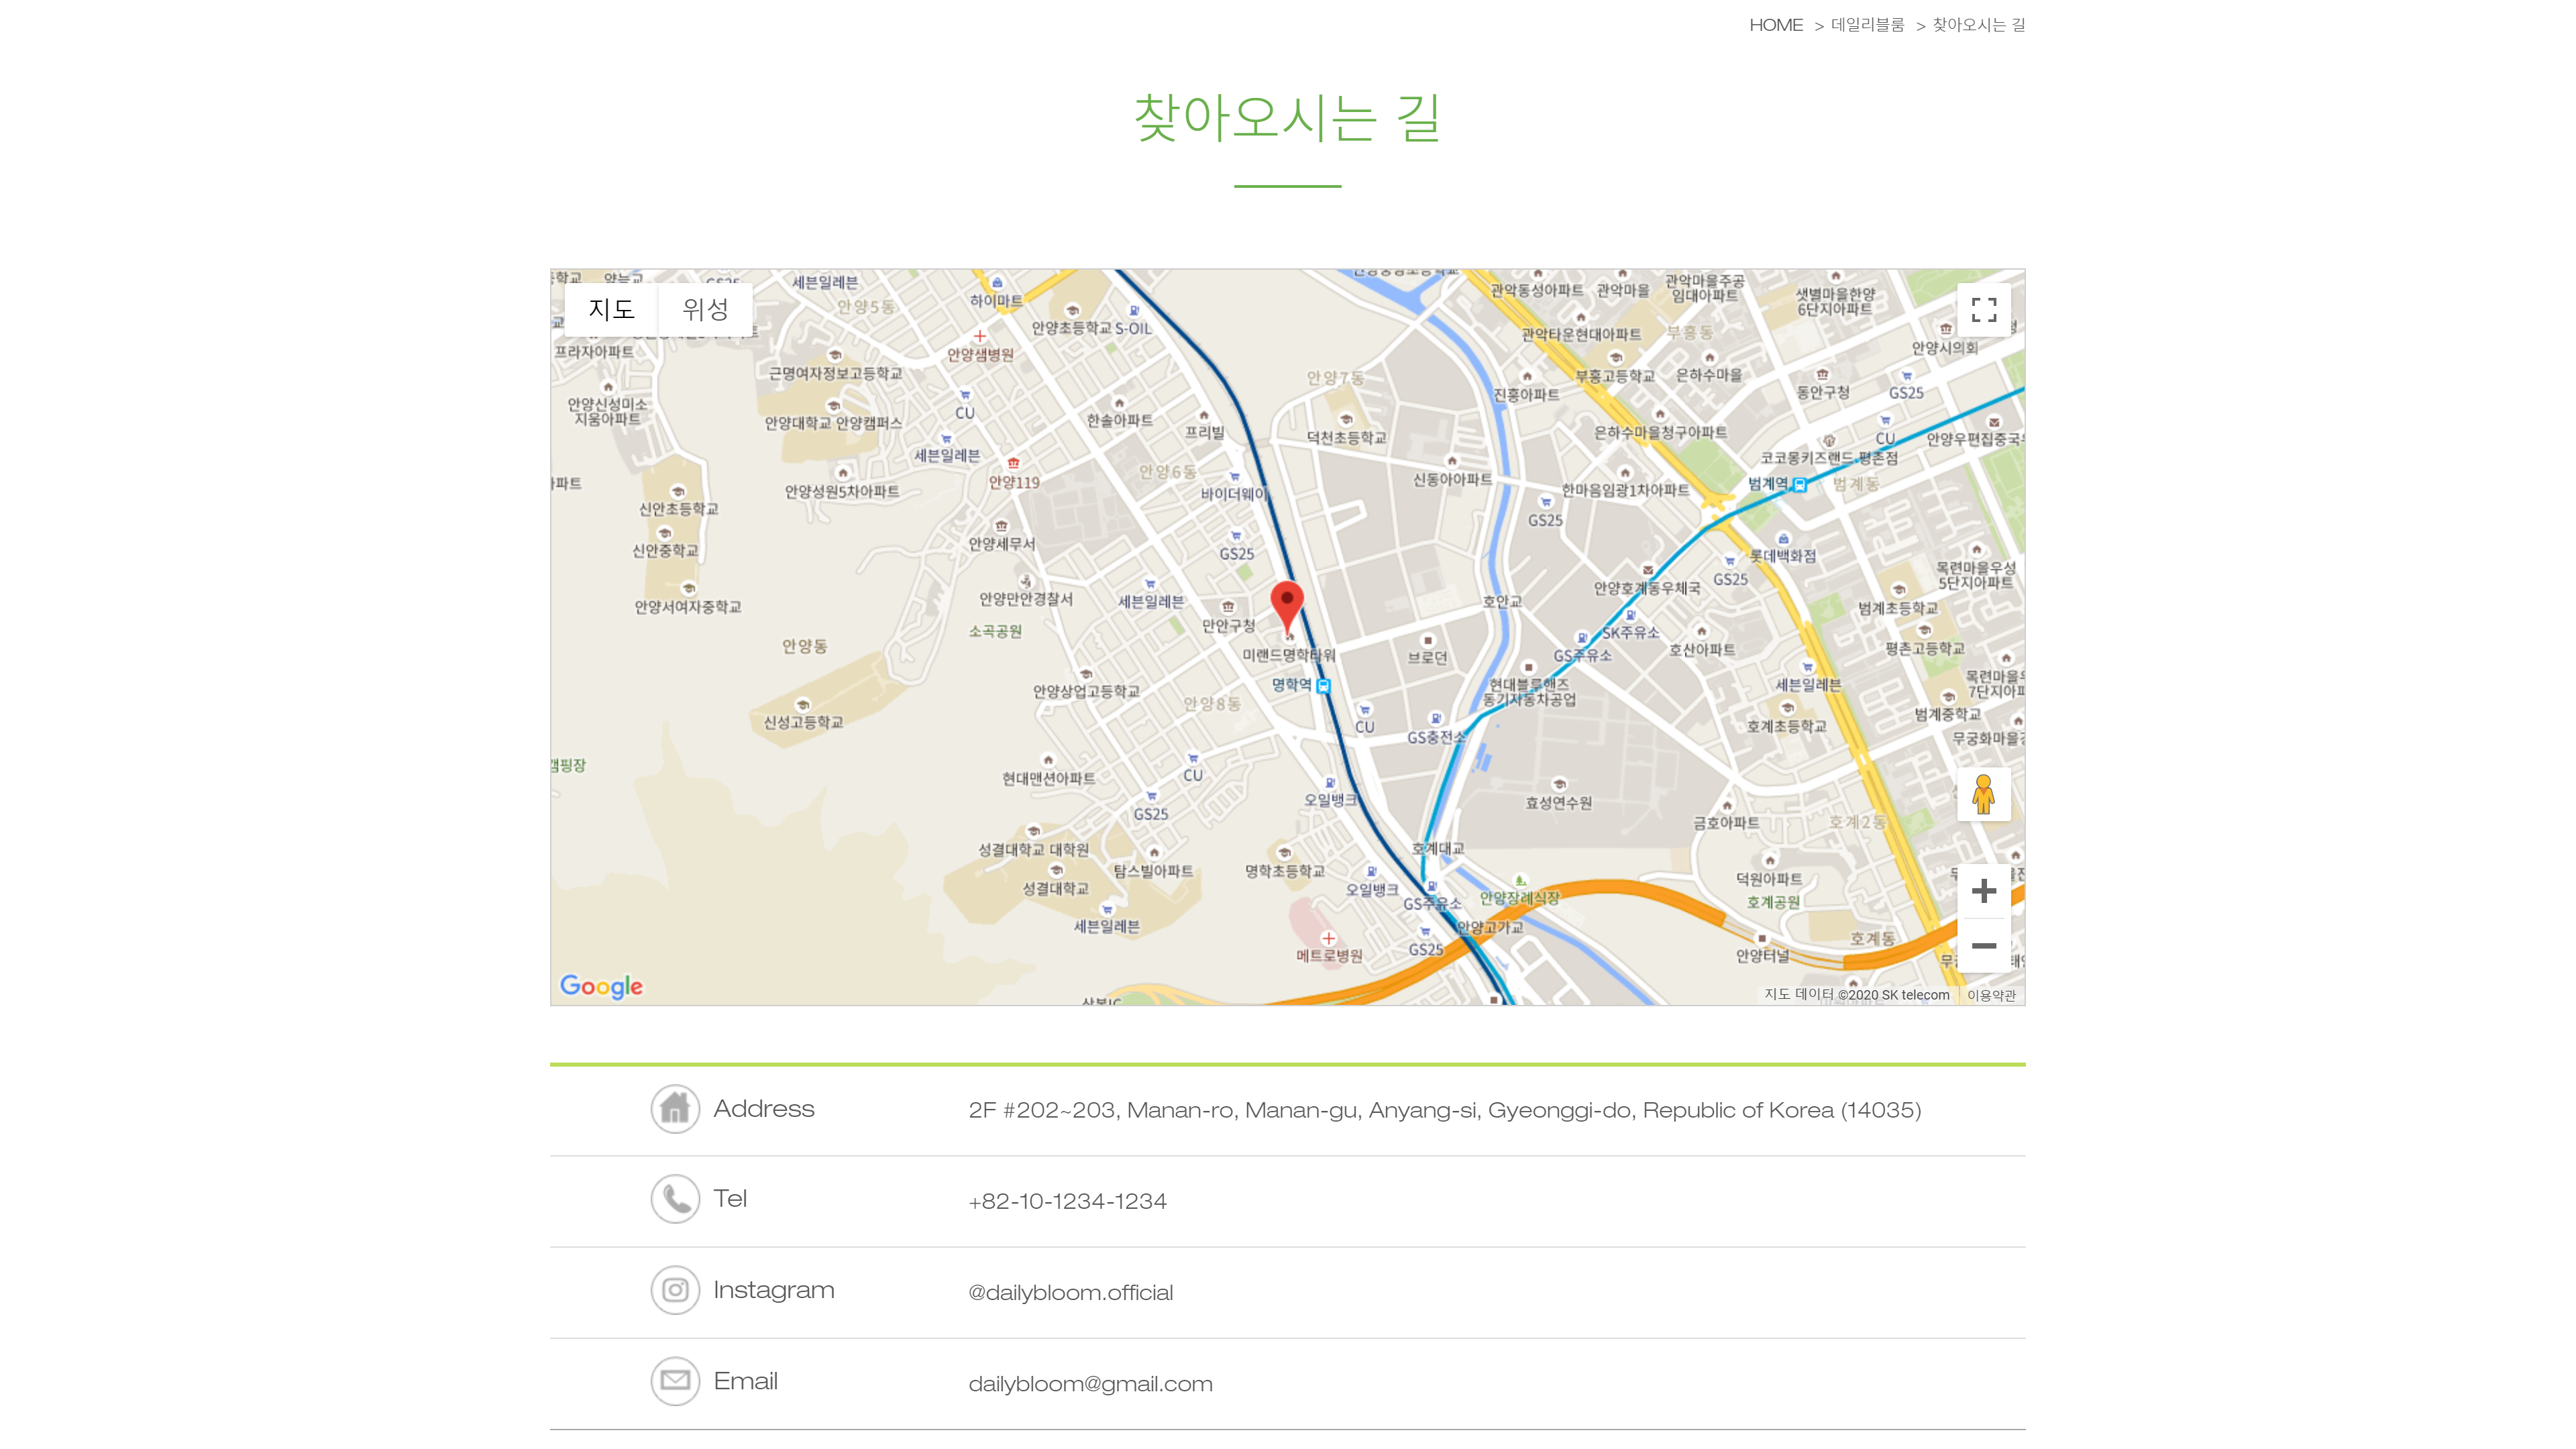The height and width of the screenshot is (1449, 2576).
Task: Click 호계공원 map label
Action: tap(1773, 902)
